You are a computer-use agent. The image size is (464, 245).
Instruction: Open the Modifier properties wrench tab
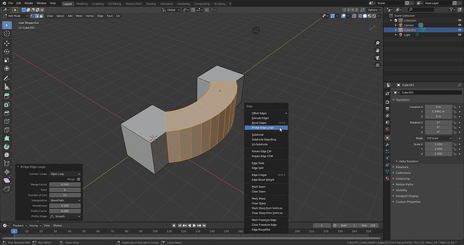click(x=387, y=145)
